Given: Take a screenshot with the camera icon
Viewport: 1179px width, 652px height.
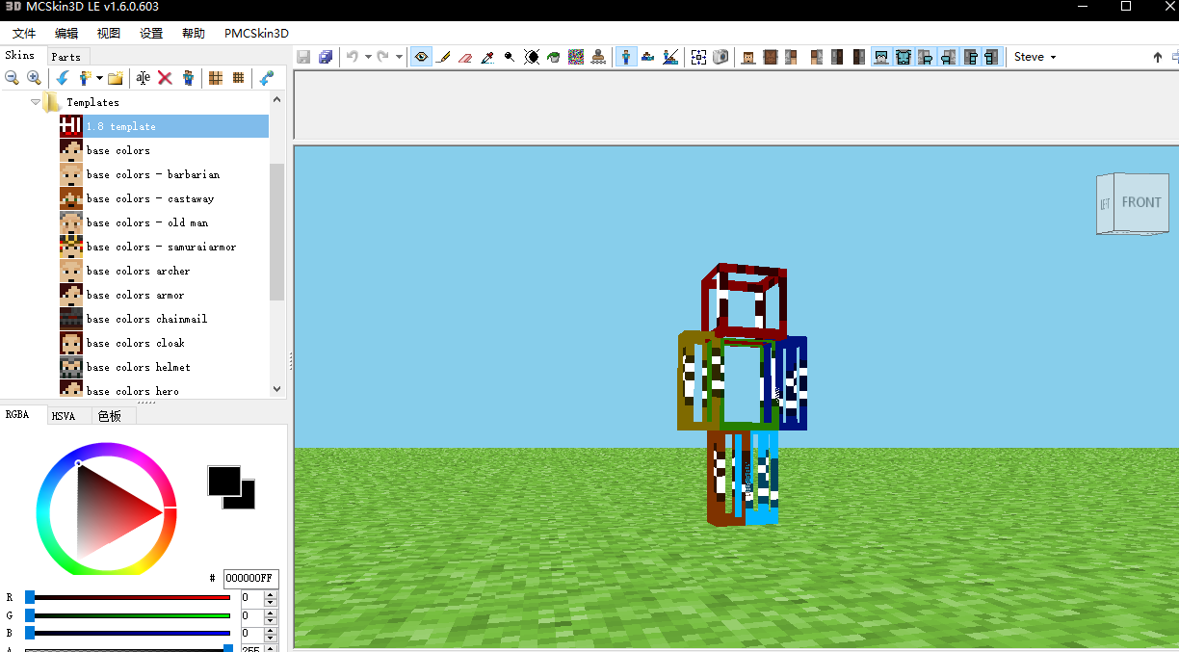Looking at the screenshot, I should (x=721, y=57).
